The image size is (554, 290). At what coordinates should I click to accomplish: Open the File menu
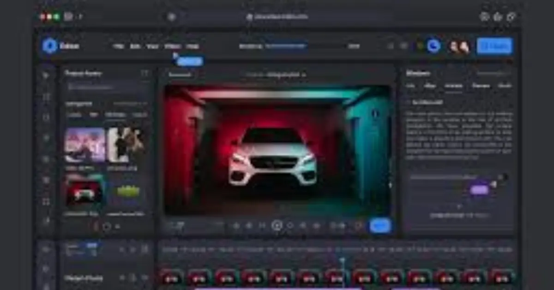118,46
